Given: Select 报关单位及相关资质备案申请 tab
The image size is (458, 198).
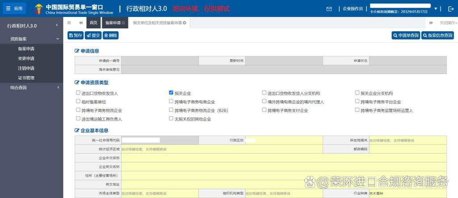Looking at the screenshot, I should point(157,23).
